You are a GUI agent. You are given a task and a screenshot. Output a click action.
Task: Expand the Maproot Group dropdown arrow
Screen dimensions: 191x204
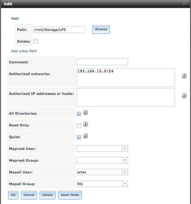point(125,160)
